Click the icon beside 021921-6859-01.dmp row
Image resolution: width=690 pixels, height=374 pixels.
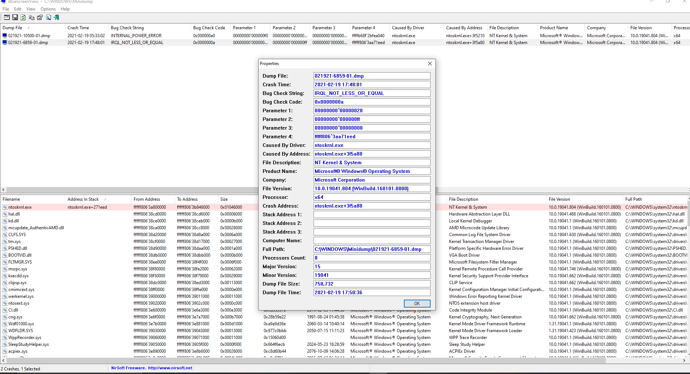[x=5, y=43]
